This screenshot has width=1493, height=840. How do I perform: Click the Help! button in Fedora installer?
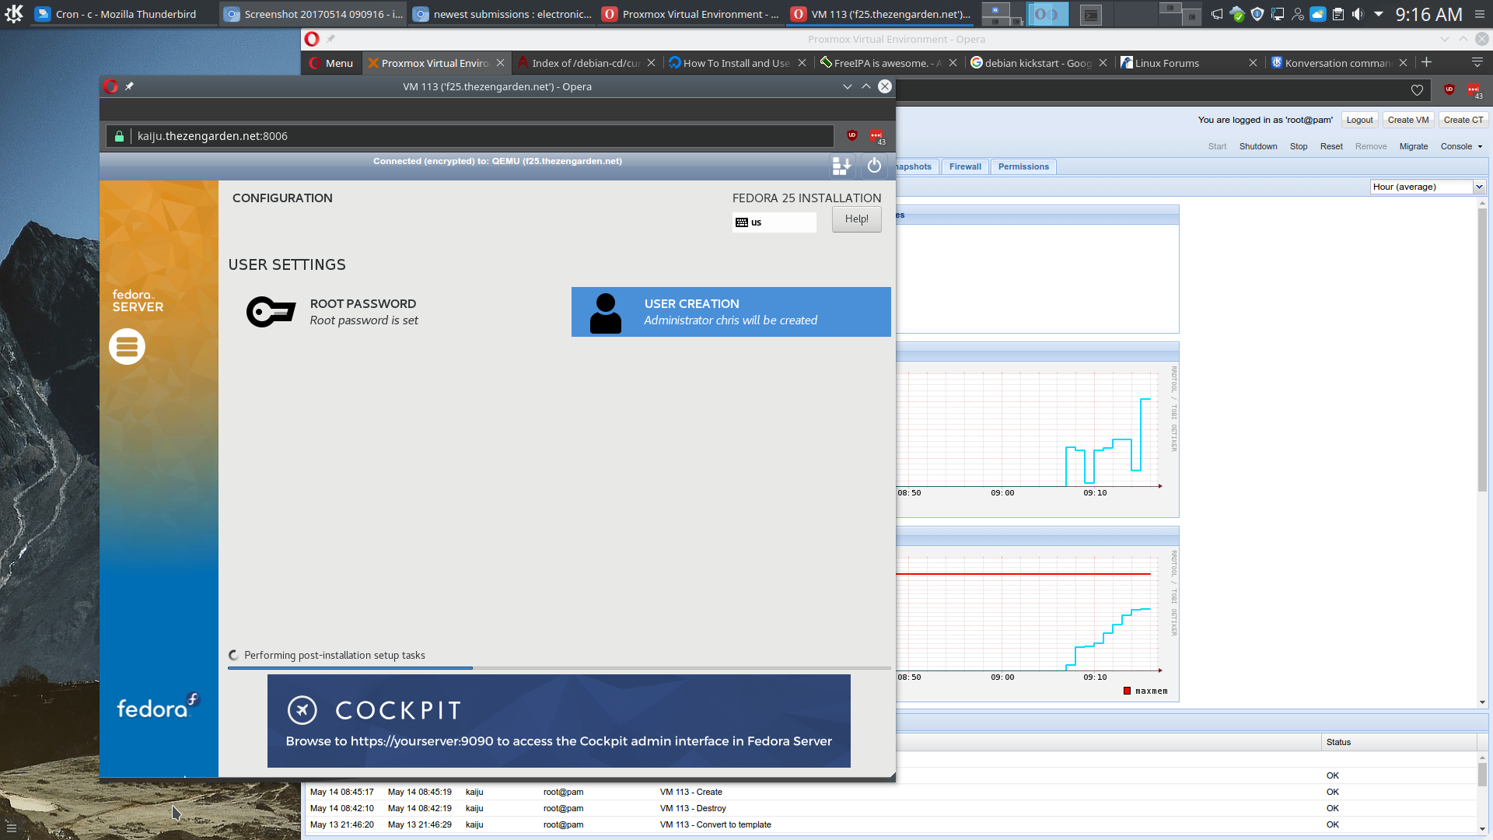pos(857,219)
